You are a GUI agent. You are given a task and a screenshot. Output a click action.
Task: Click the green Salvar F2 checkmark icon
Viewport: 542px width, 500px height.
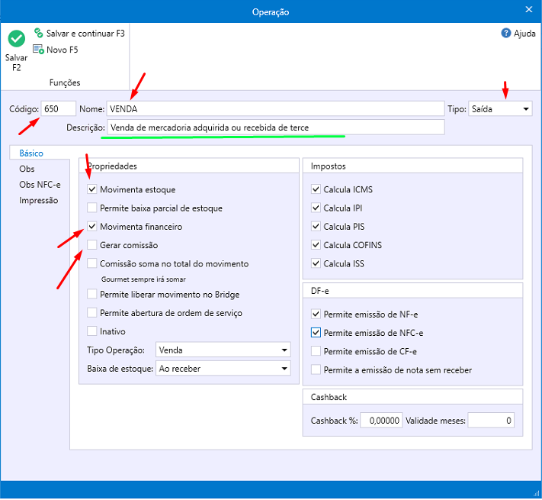(16, 39)
